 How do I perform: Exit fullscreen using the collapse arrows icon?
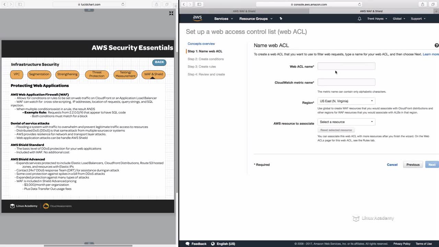171,13
